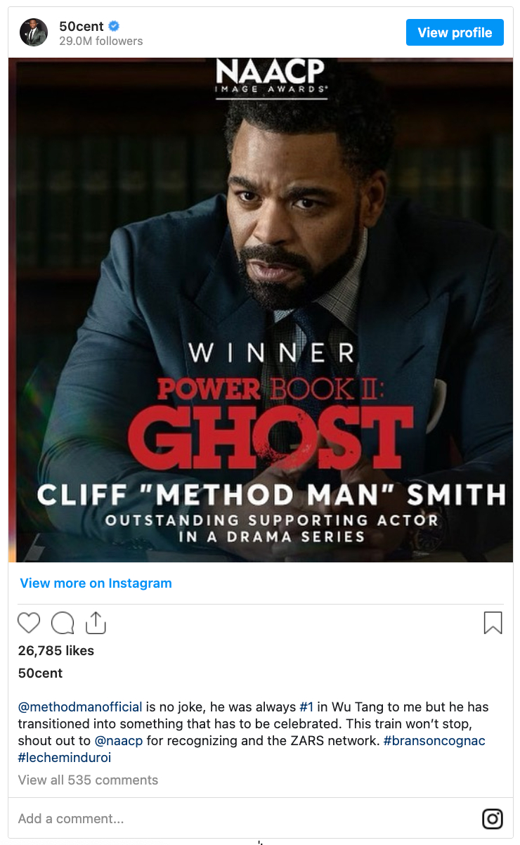
Task: Open Instagram via camera logo icon
Action: coord(493,819)
